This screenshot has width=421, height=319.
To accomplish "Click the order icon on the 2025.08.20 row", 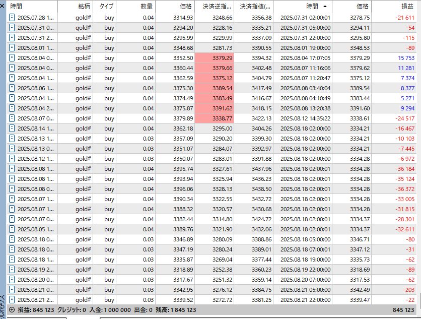I will pyautogui.click(x=12, y=280).
